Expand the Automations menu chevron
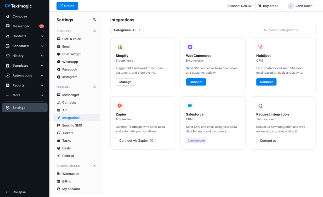Screen dimensions: 323x197 point(42,76)
